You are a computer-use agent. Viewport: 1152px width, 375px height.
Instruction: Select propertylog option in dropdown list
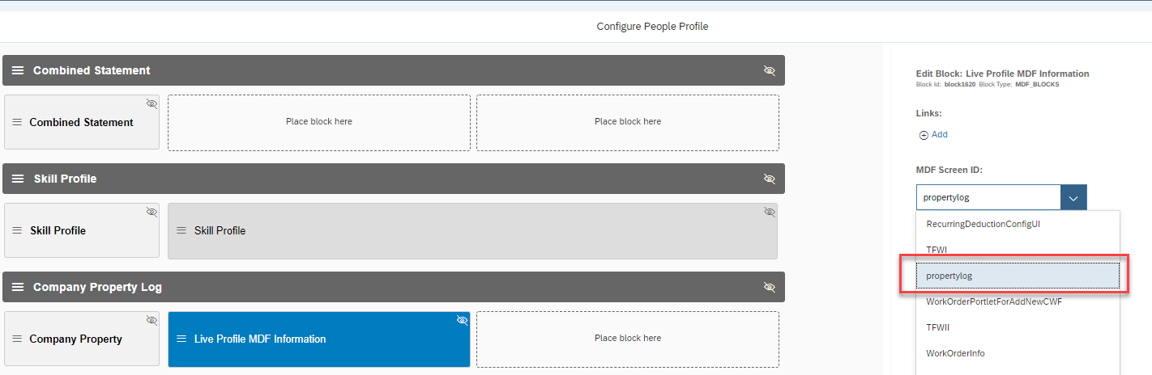[1018, 276]
